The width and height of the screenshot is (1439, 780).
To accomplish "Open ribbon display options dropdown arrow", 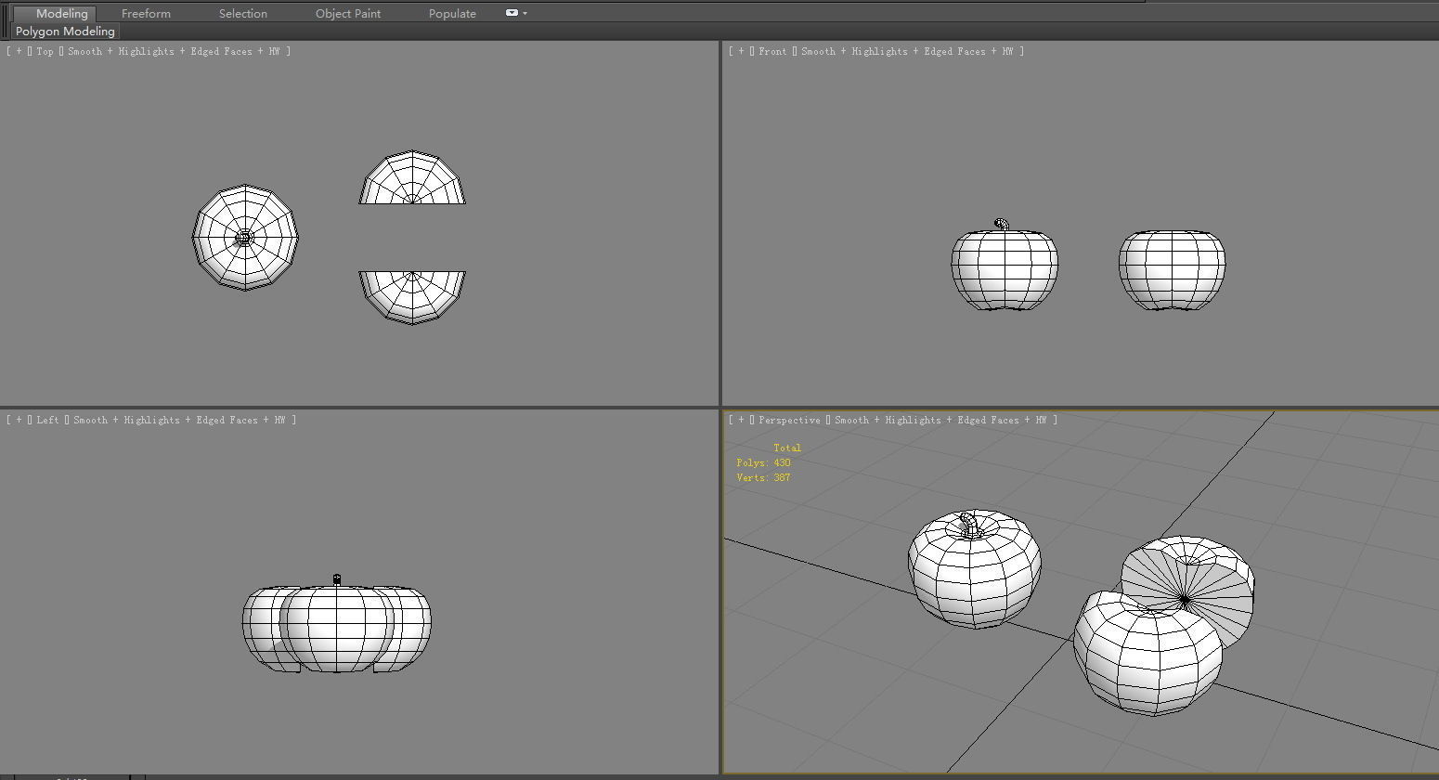I will click(525, 13).
